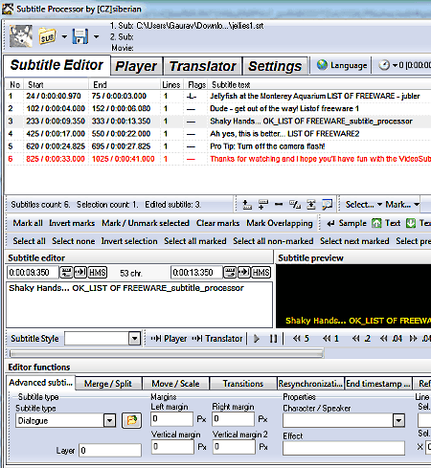Screen dimensions: 431x468
Task: Open the Select... dropdown menu
Action: coord(363,205)
